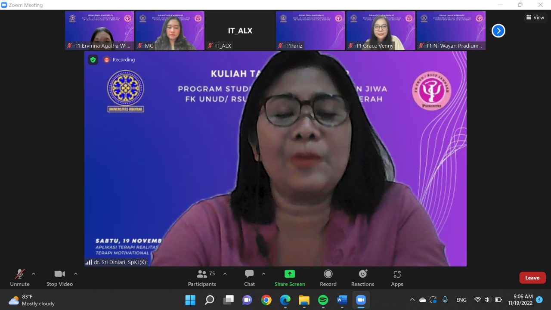Switch ENG input language
Screen dimensions: 551x310
click(461, 300)
